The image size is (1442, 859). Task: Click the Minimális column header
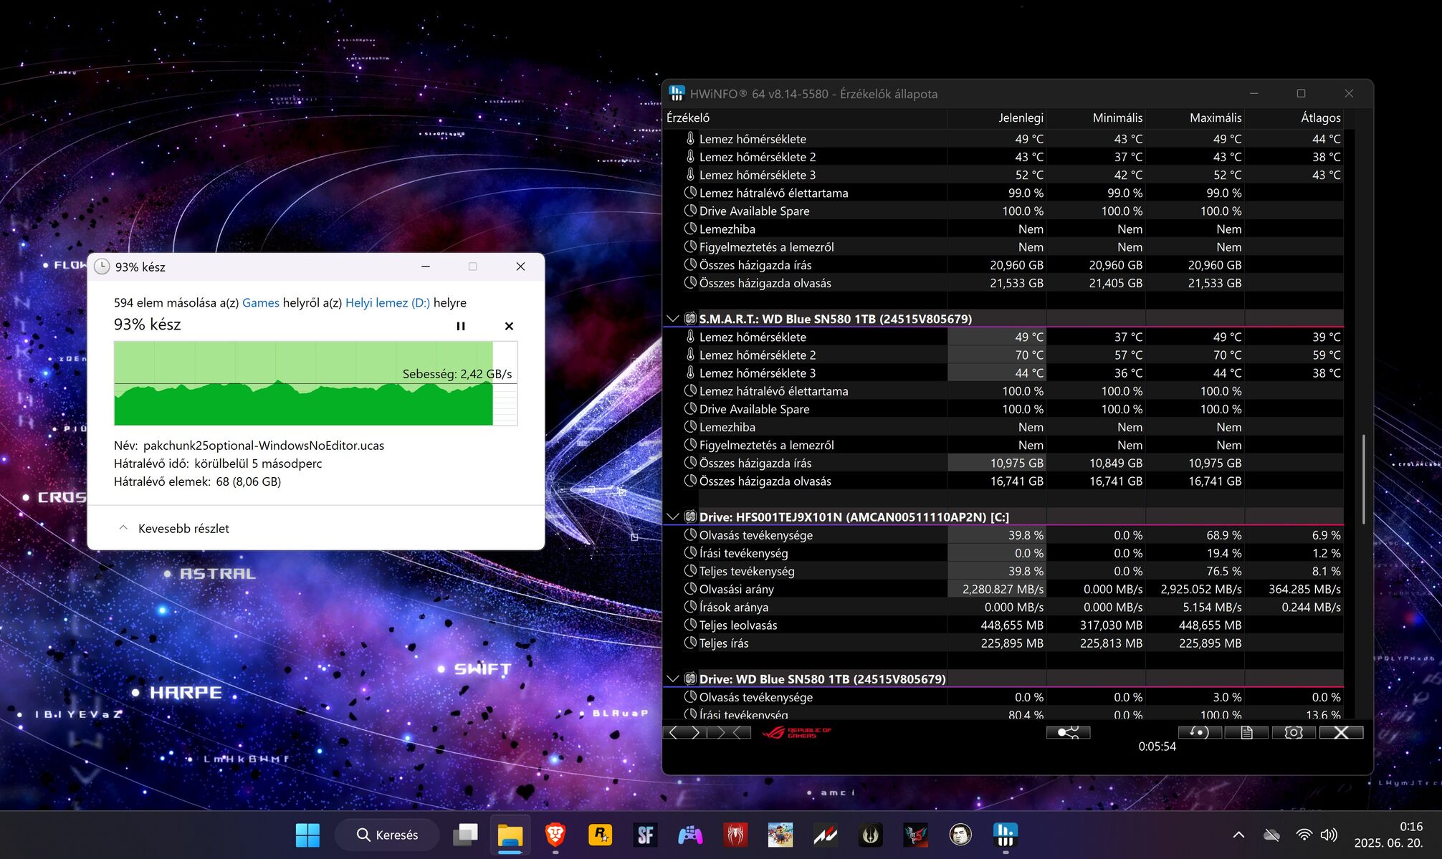(x=1096, y=117)
